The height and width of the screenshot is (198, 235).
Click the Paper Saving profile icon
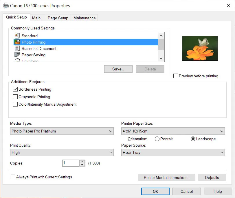(x=17, y=55)
